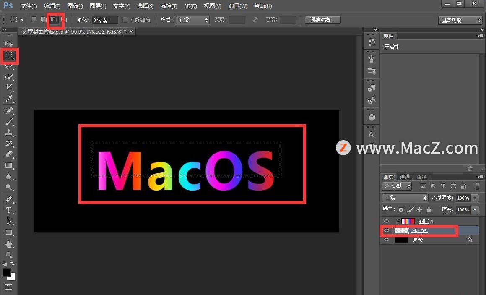Screen dimensions: 486x295
Task: Toggle layer filtering switch
Action: [x=477, y=186]
